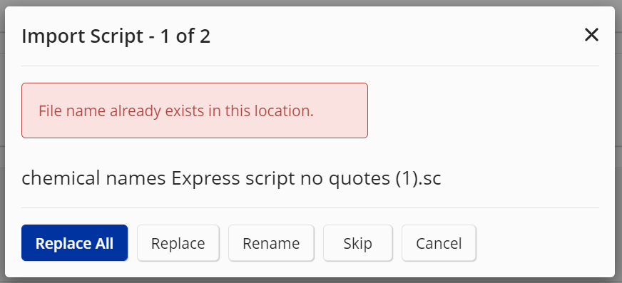Close the Import Script dialog with X
The height and width of the screenshot is (283, 622).
coord(591,35)
